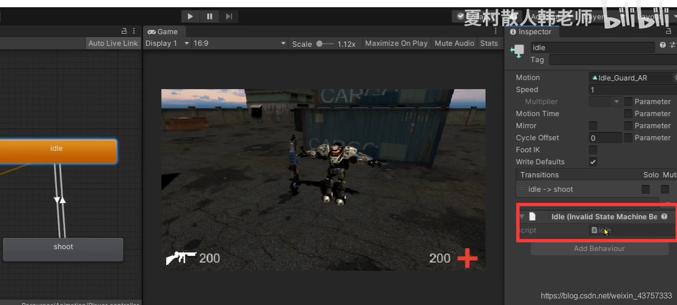Advance one frame with the Step button
The image size is (677, 305).
229,16
